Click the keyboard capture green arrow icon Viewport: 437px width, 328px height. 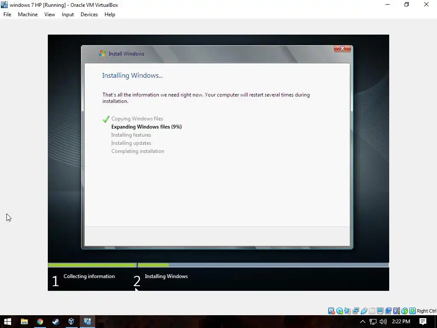coord(413,311)
